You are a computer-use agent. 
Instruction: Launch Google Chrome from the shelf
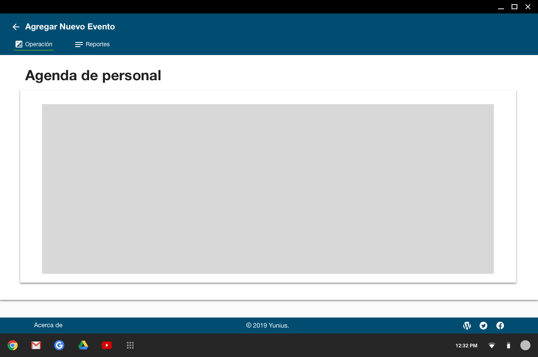point(13,345)
